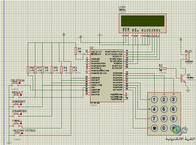Toggle the 3:DESERT switch red latch dot
This screenshot has height=145, width=196.
click(x=21, y=104)
